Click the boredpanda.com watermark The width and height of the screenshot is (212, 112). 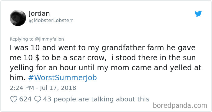pos(180,106)
